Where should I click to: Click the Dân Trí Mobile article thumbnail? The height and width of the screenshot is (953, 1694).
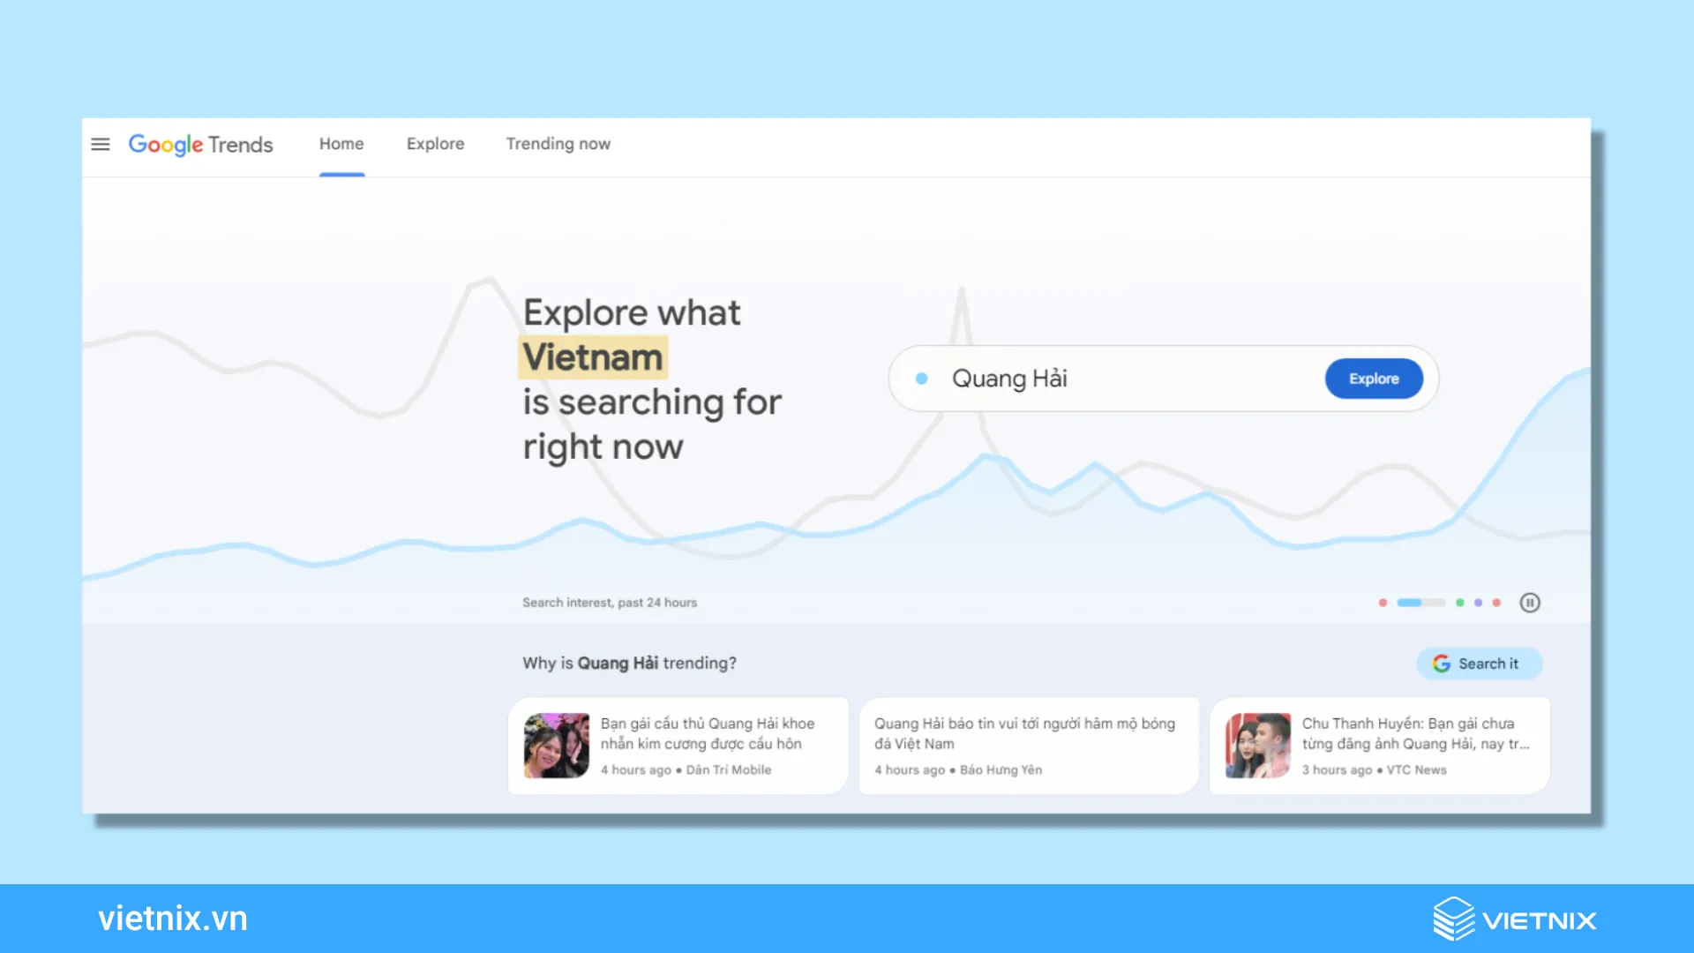click(556, 745)
